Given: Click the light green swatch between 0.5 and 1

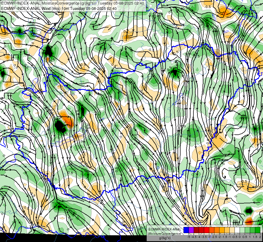Looking at the screenshot, I should pyautogui.click(x=247, y=230).
